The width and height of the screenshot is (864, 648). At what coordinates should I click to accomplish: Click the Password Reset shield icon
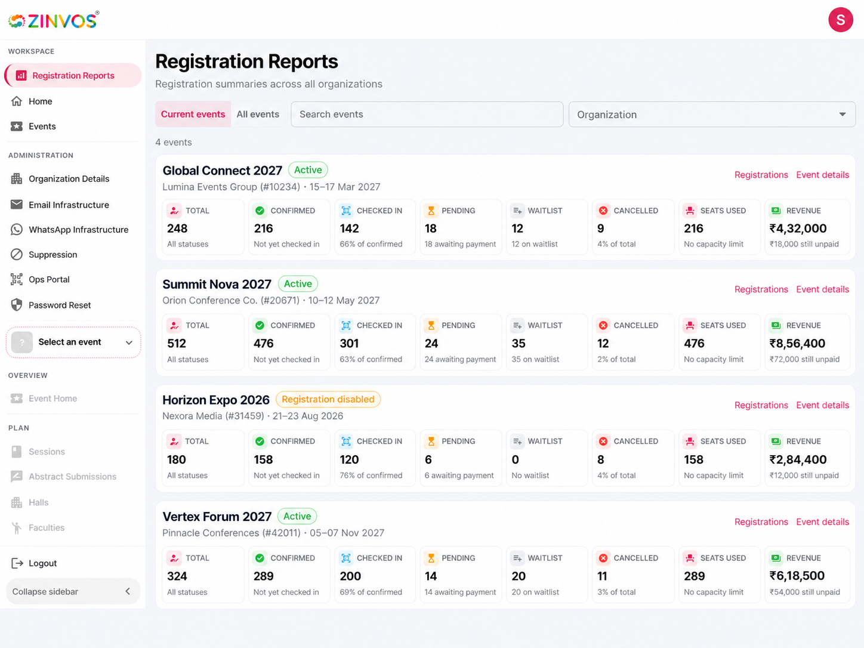pyautogui.click(x=17, y=305)
